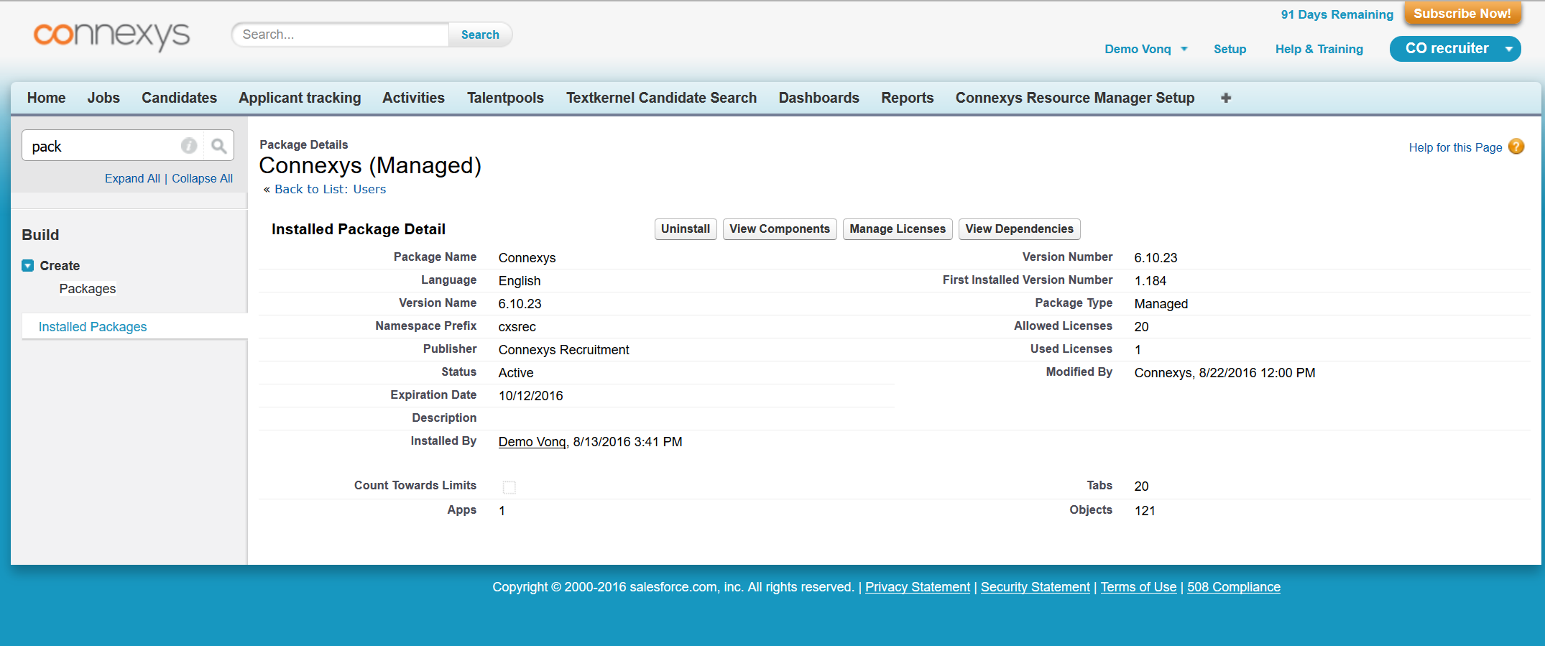The height and width of the screenshot is (646, 1545).
Task: Open Connexys Resource Manager Setup tab
Action: click(x=1074, y=98)
